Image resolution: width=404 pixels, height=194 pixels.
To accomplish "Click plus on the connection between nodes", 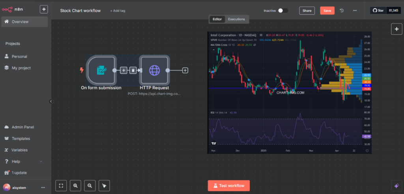I will (x=123, y=70).
